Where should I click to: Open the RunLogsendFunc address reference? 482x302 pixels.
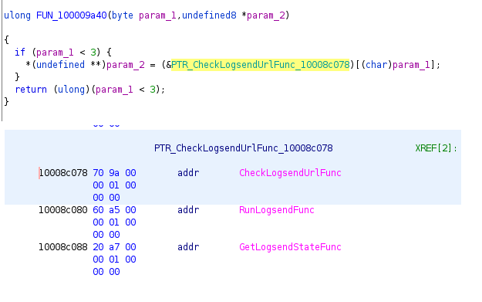pos(277,210)
